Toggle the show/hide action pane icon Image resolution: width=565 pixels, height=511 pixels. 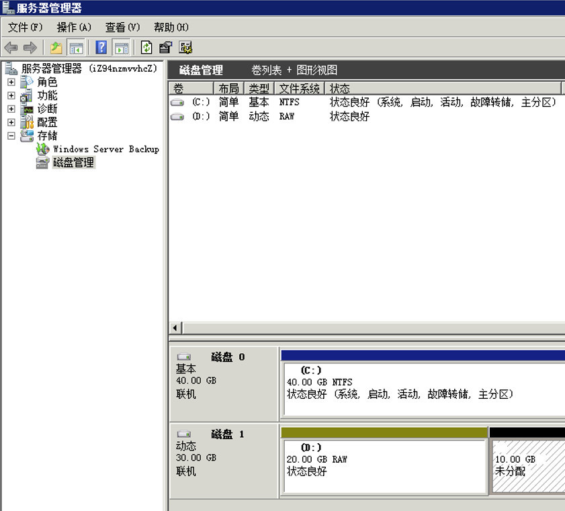[x=122, y=48]
